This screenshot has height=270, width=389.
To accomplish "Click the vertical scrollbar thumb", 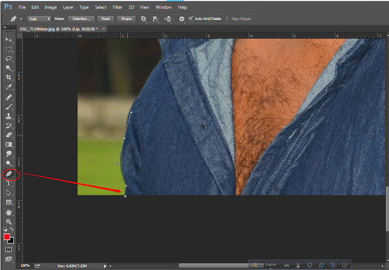I will pyautogui.click(x=387, y=209).
